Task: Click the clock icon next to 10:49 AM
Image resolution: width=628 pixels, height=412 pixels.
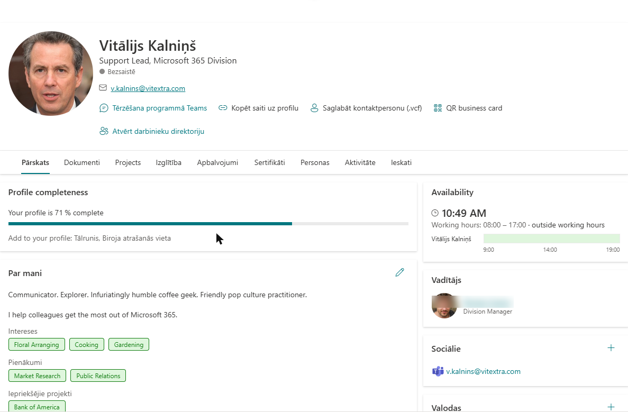Action: coord(435,213)
